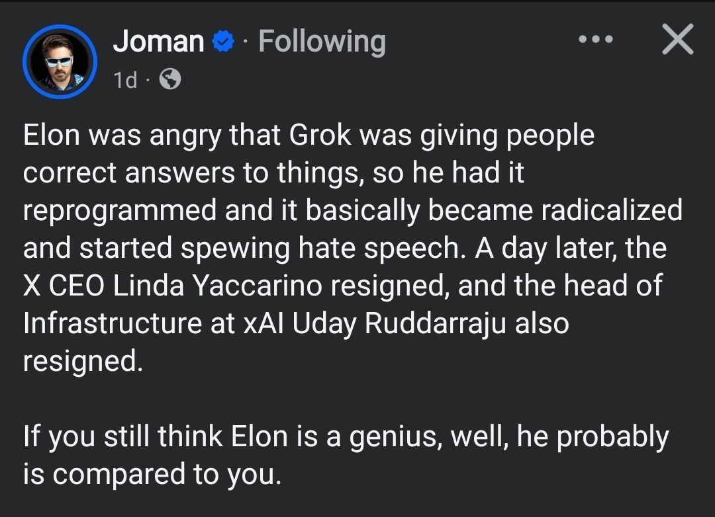Image resolution: width=715 pixels, height=517 pixels.
Task: Click the word 'reprogrammed' in the post
Action: pyautogui.click(x=119, y=212)
